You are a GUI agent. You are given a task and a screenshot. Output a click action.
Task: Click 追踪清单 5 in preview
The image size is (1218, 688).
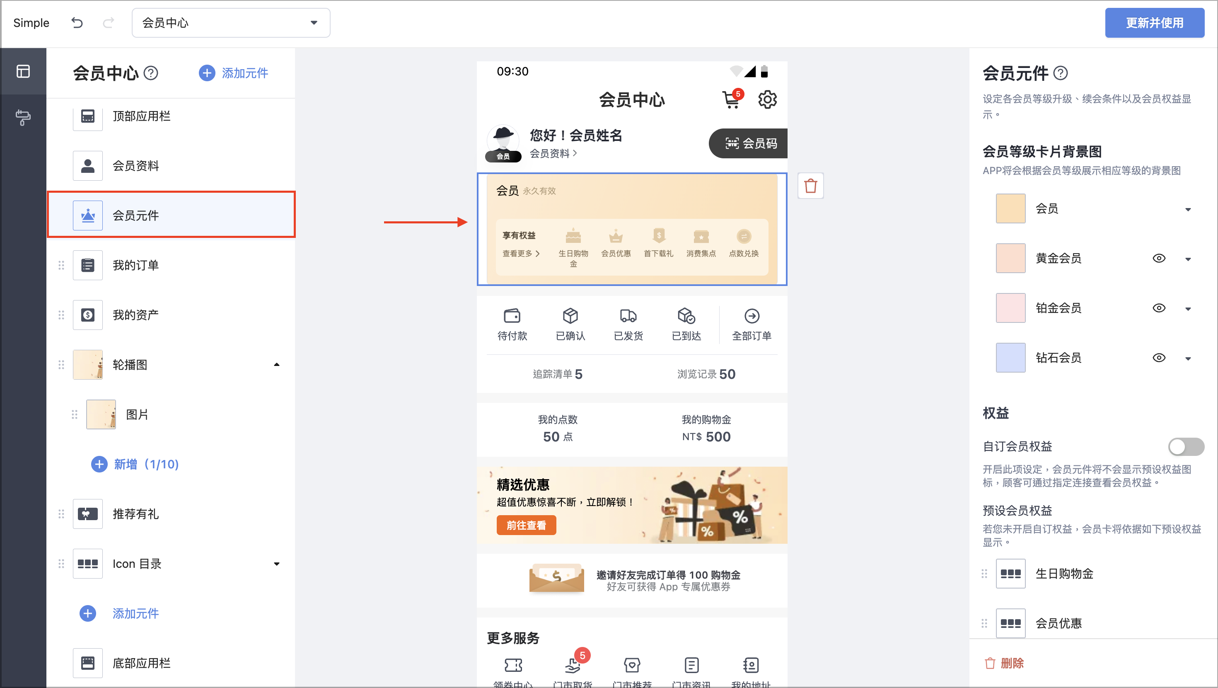tap(558, 374)
